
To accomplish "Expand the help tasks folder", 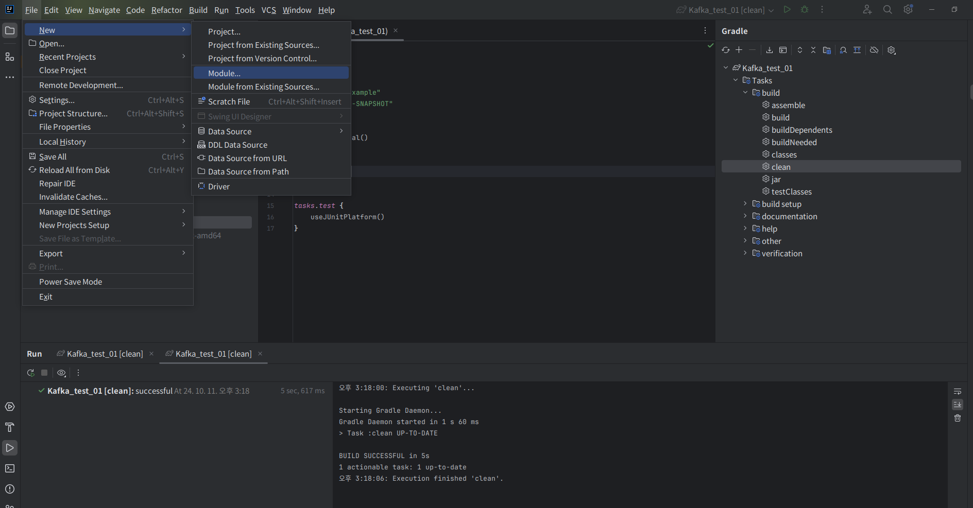I will tap(745, 228).
